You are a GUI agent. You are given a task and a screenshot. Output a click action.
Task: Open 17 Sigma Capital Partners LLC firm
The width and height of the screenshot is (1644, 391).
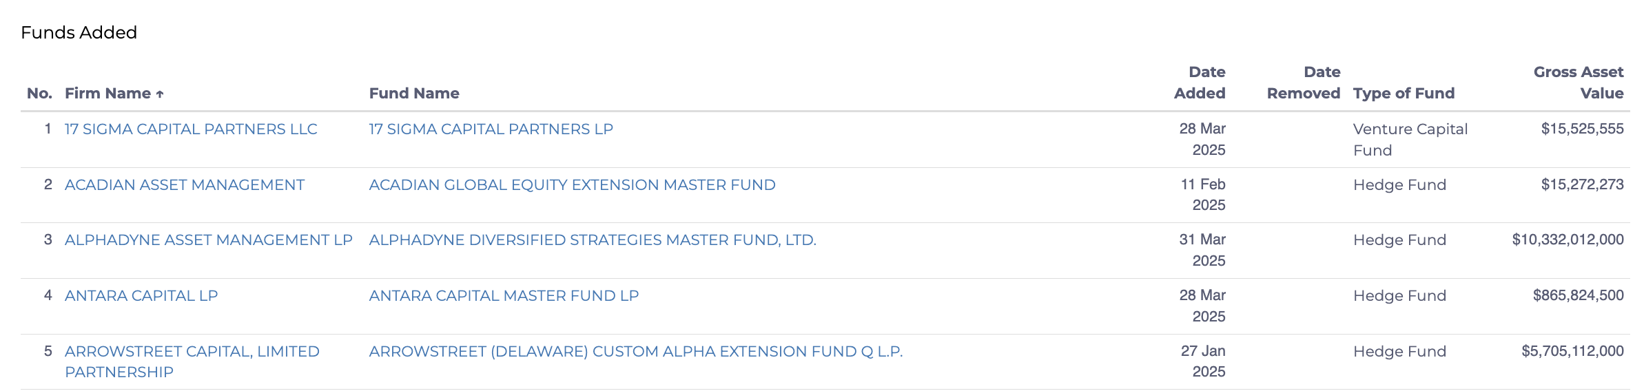[191, 129]
